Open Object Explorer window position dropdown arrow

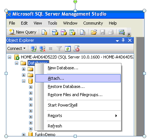pyautogui.click(x=117, y=41)
